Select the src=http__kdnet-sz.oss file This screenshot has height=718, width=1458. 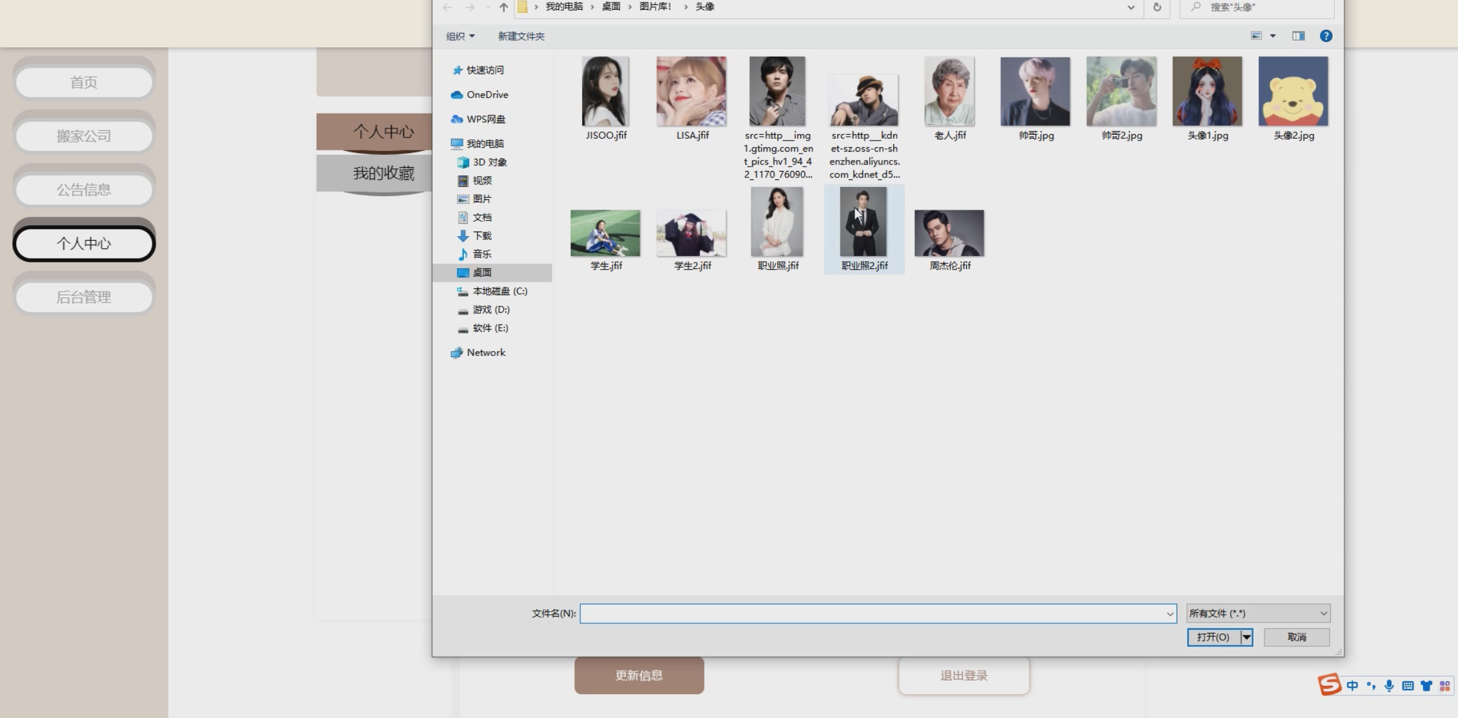864,126
